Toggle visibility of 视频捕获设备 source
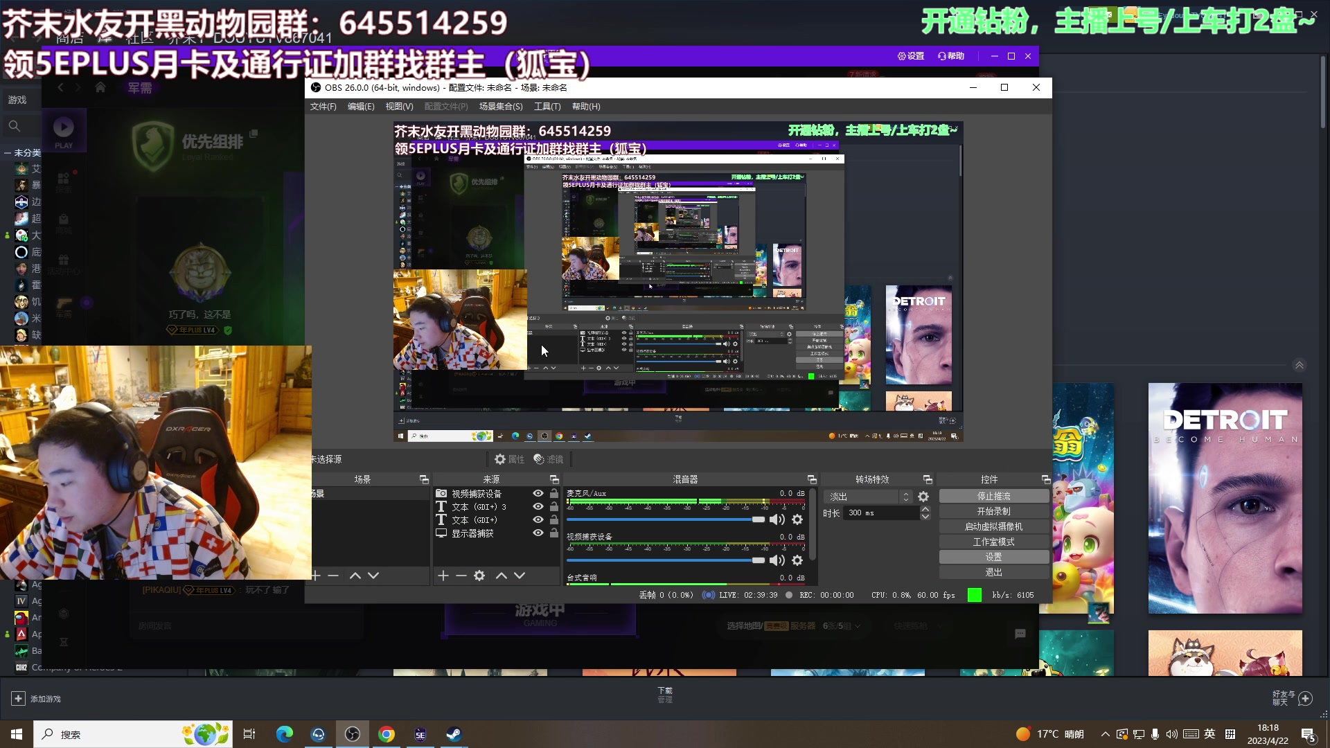 coord(538,493)
